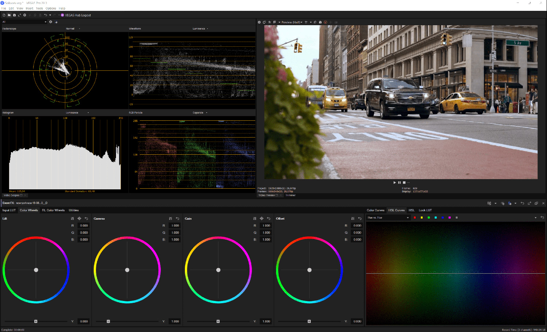Click the Open project folder icon
Screen dimensions: 547x332
(9, 15)
